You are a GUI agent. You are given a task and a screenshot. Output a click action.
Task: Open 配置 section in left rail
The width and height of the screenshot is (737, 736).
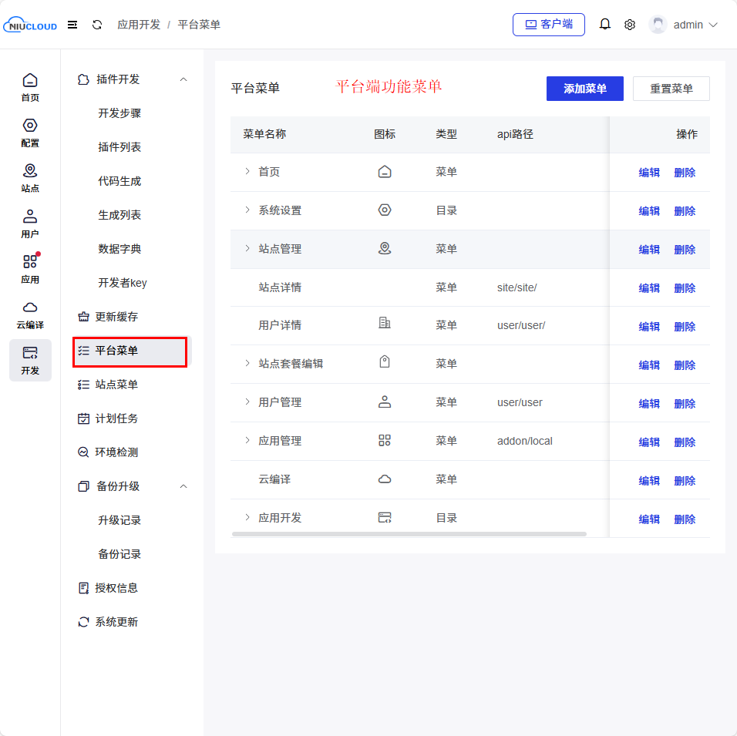[30, 133]
